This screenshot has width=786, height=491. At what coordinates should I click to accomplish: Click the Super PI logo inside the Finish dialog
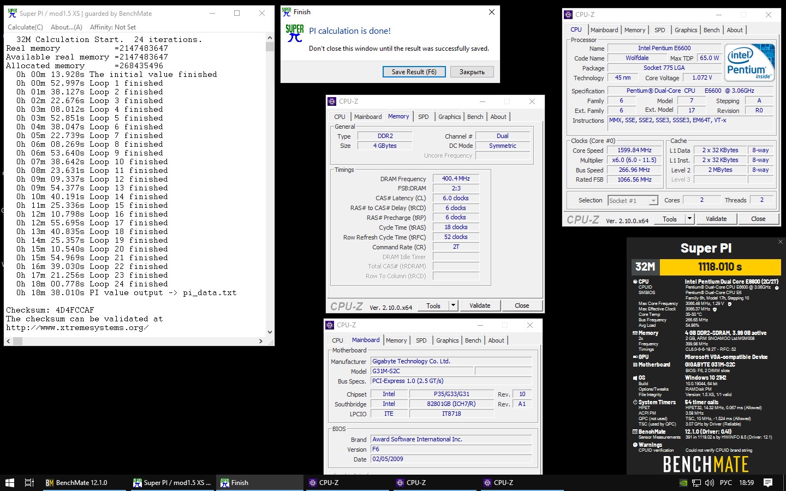click(x=295, y=33)
